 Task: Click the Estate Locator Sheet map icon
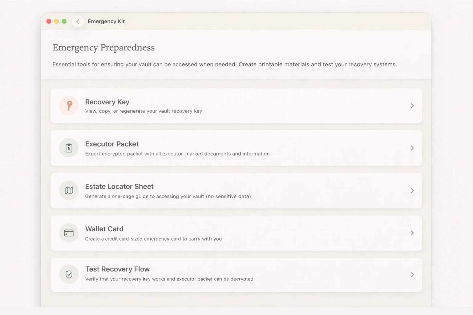(x=69, y=190)
